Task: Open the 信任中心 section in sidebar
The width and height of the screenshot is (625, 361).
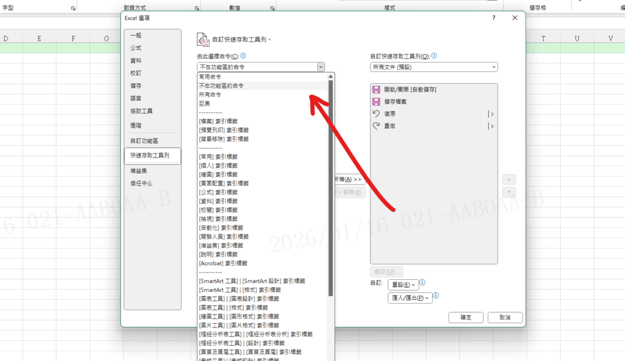Action: tap(141, 183)
